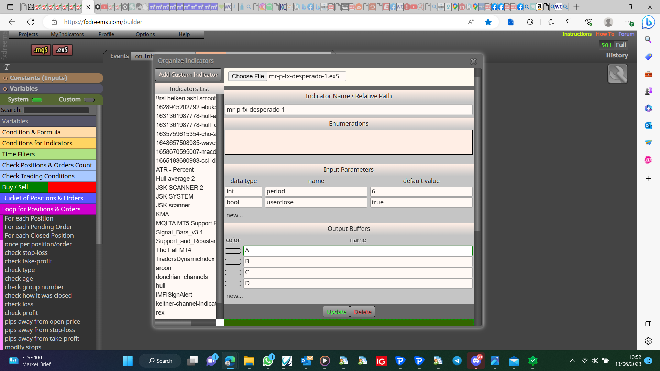Open the Forum link
The width and height of the screenshot is (660, 371).
pyautogui.click(x=626, y=34)
